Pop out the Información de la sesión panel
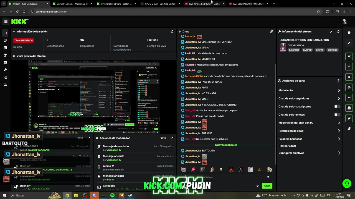This screenshot has width=355, height=199. [x=172, y=32]
